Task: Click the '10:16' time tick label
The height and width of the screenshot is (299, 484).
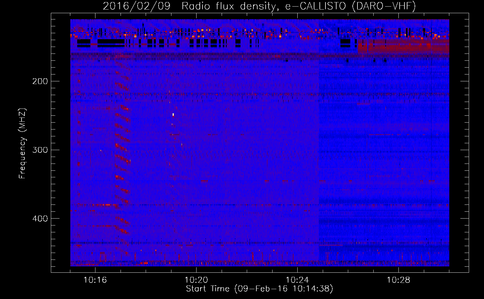Action: pos(95,280)
